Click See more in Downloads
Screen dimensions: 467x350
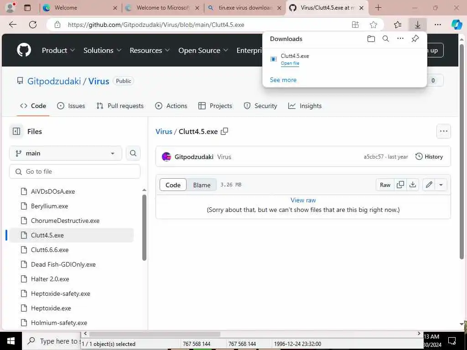[x=283, y=80]
